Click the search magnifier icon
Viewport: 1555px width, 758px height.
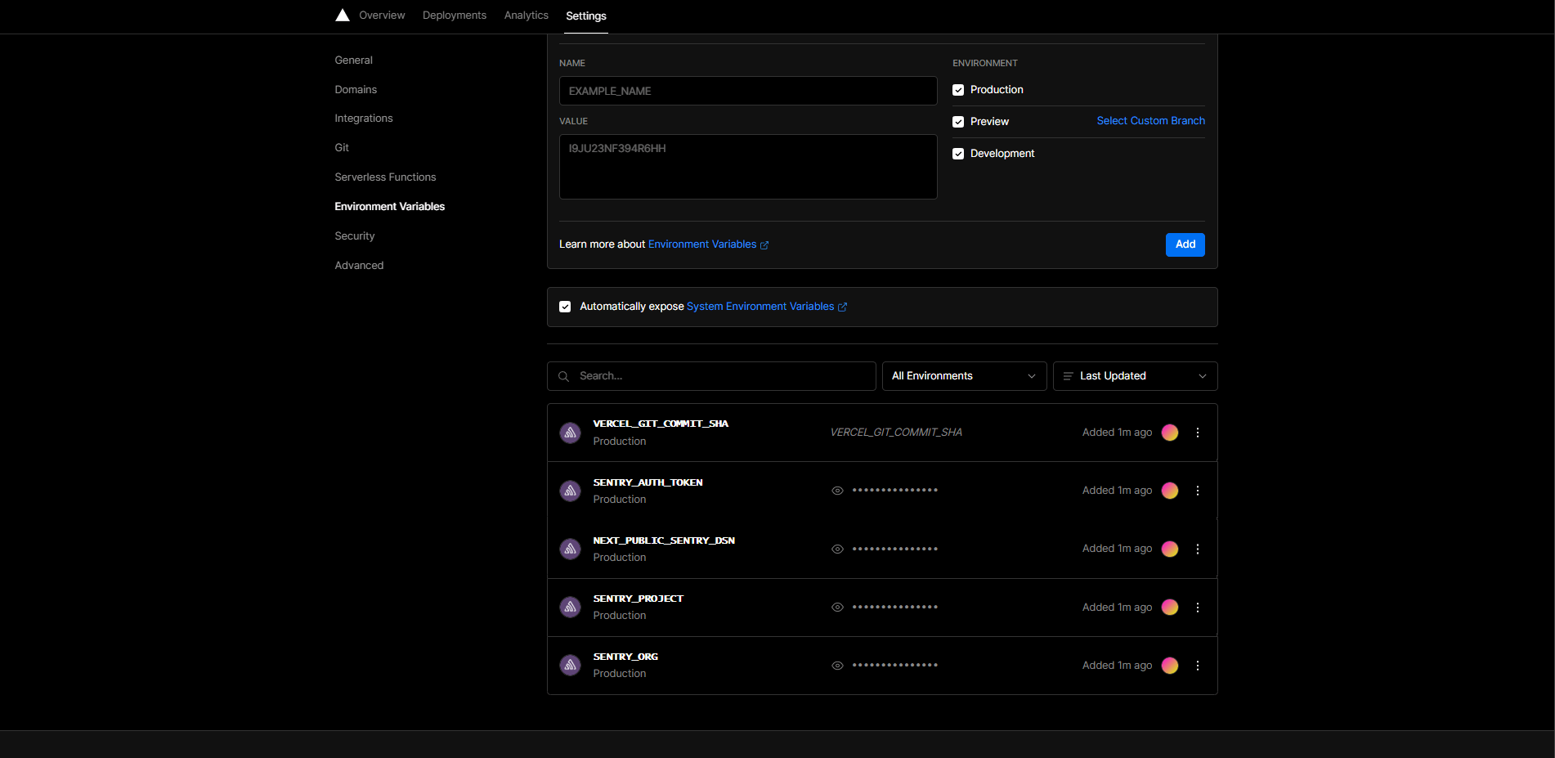point(563,376)
